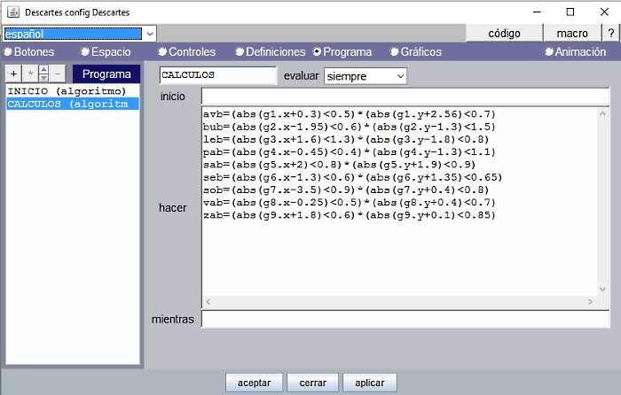Add a new program item with plus button
Viewport: 621px width, 395px height.
click(13, 74)
